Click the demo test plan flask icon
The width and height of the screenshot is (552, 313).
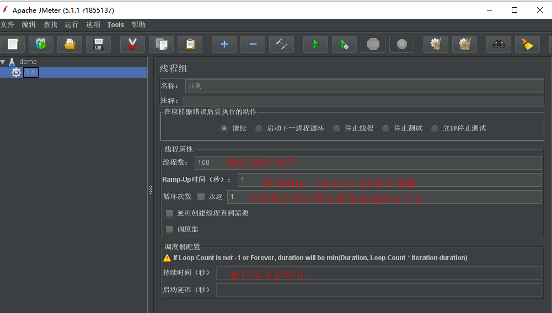12,62
